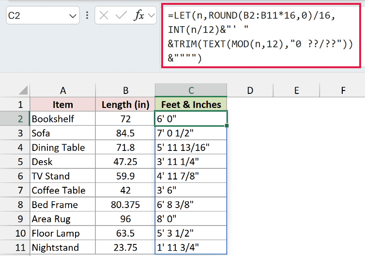Open the Insert Function fx button
Screen dimensions: 365x256
(x=139, y=15)
